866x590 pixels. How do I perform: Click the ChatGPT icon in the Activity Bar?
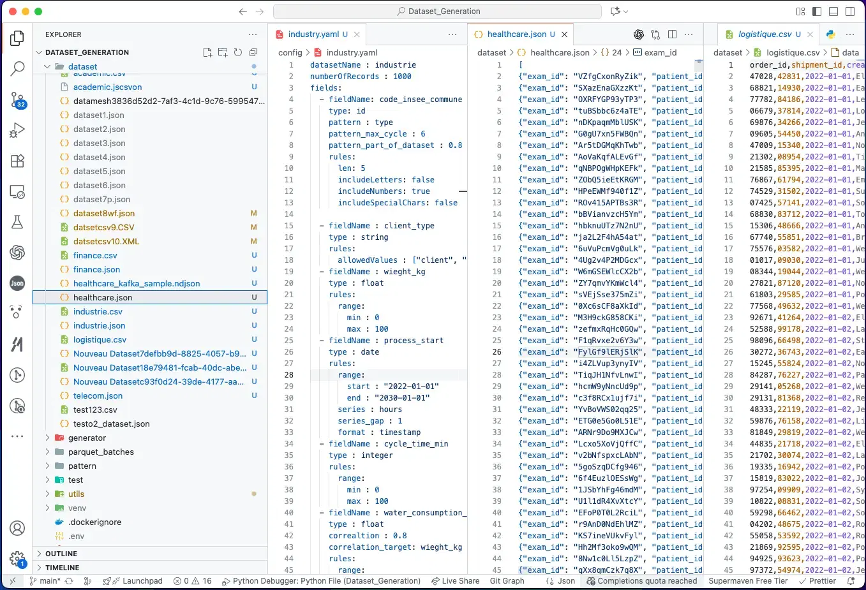tap(17, 252)
